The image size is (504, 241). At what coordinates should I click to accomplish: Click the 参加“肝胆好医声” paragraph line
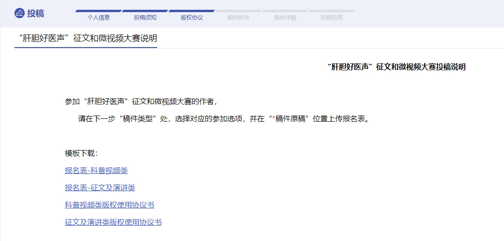[142, 102]
